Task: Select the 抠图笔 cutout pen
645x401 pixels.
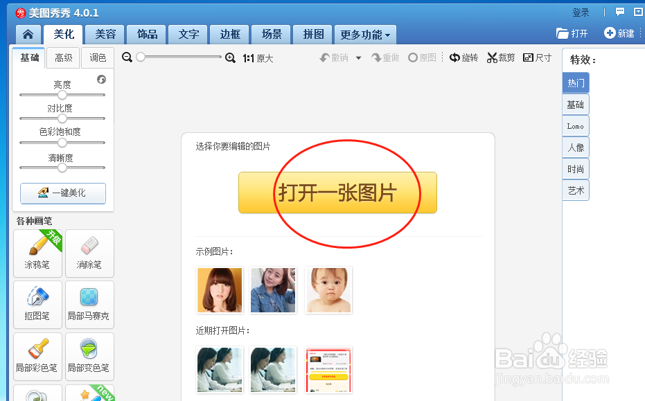Action: pyautogui.click(x=37, y=305)
